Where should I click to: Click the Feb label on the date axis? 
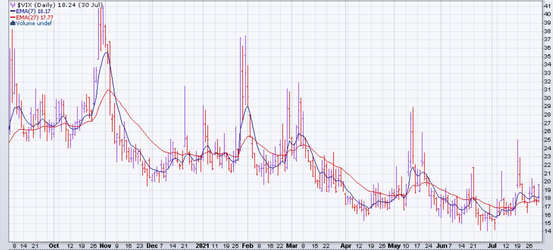pos(247,246)
